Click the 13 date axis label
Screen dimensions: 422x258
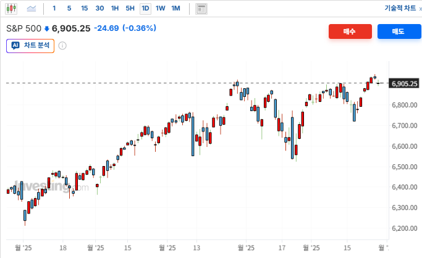(196, 248)
